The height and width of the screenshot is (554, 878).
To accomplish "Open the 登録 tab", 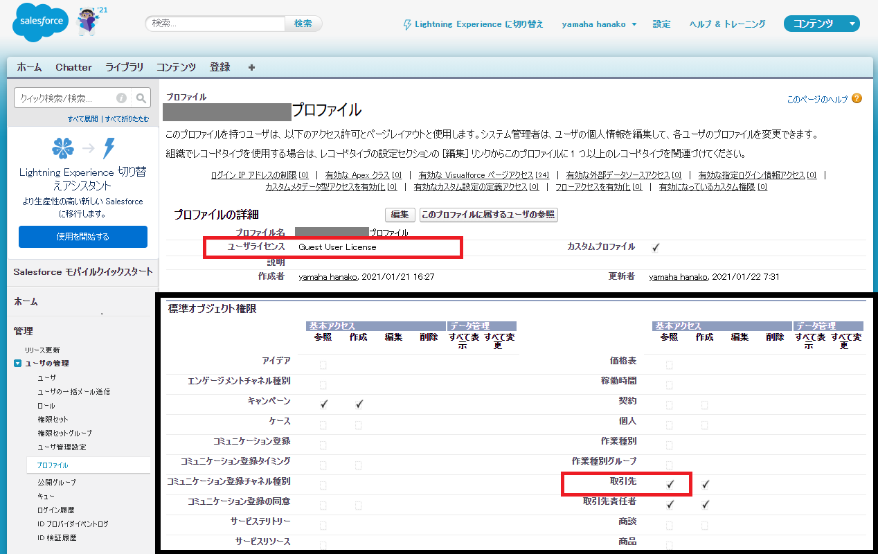I will (x=219, y=67).
